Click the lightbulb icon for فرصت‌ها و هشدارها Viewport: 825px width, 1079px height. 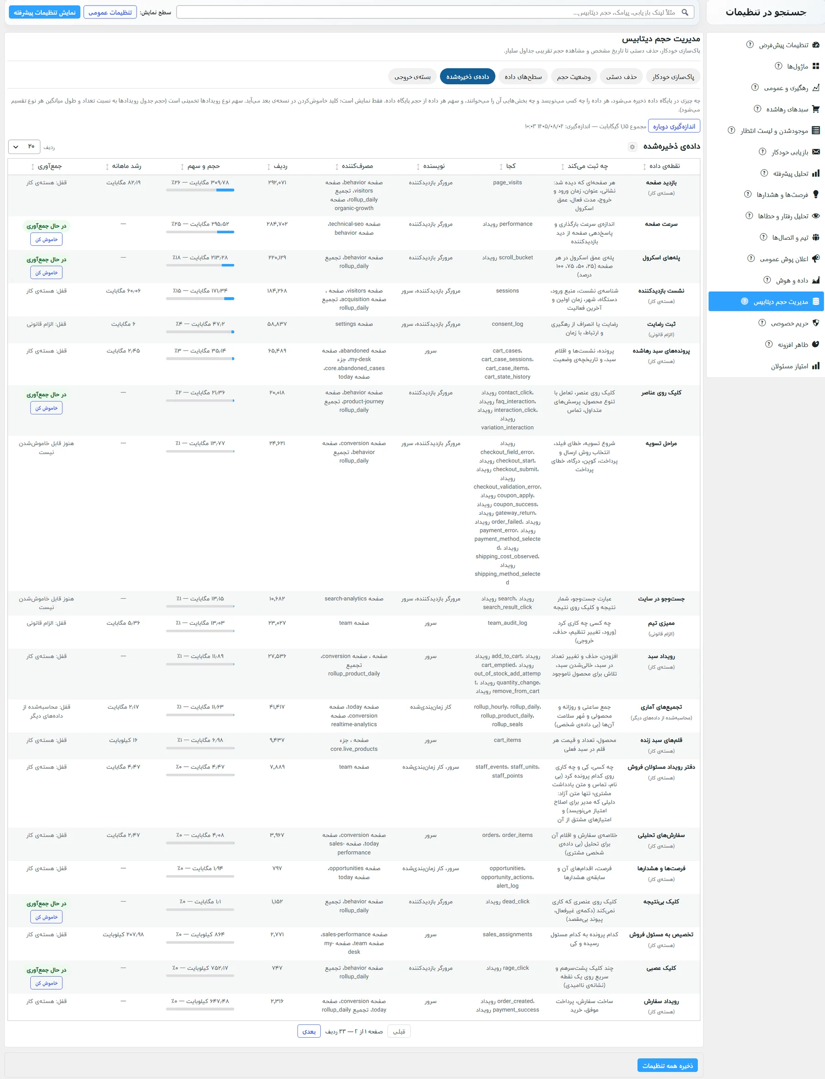(x=816, y=194)
